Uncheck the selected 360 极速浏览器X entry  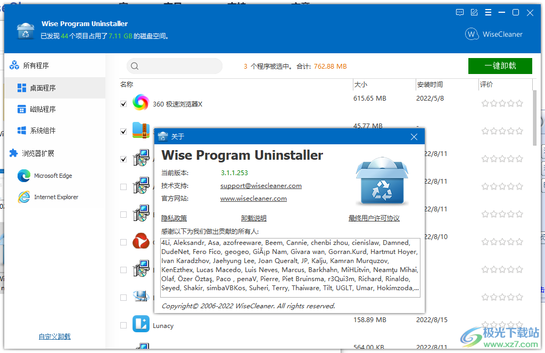pos(123,103)
